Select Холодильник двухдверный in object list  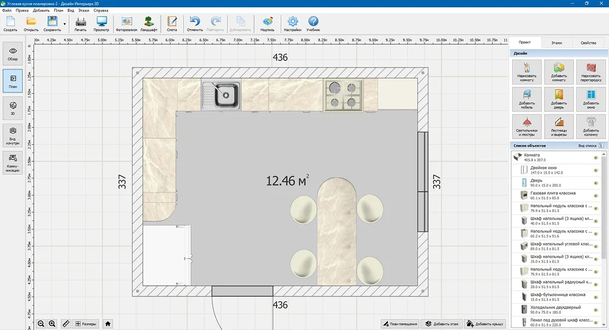554,309
